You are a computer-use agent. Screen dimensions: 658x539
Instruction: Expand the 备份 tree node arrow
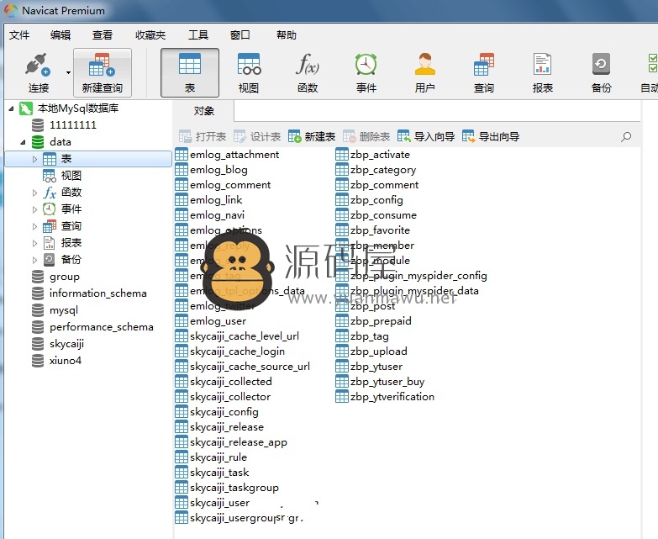[34, 260]
